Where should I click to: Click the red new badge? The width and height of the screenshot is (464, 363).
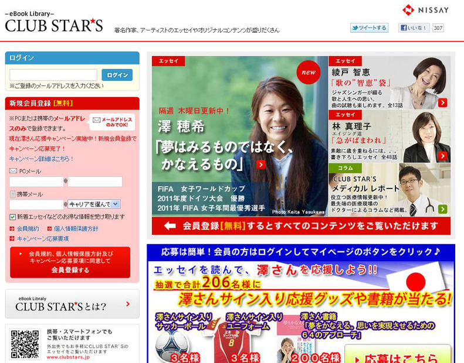click(x=309, y=72)
